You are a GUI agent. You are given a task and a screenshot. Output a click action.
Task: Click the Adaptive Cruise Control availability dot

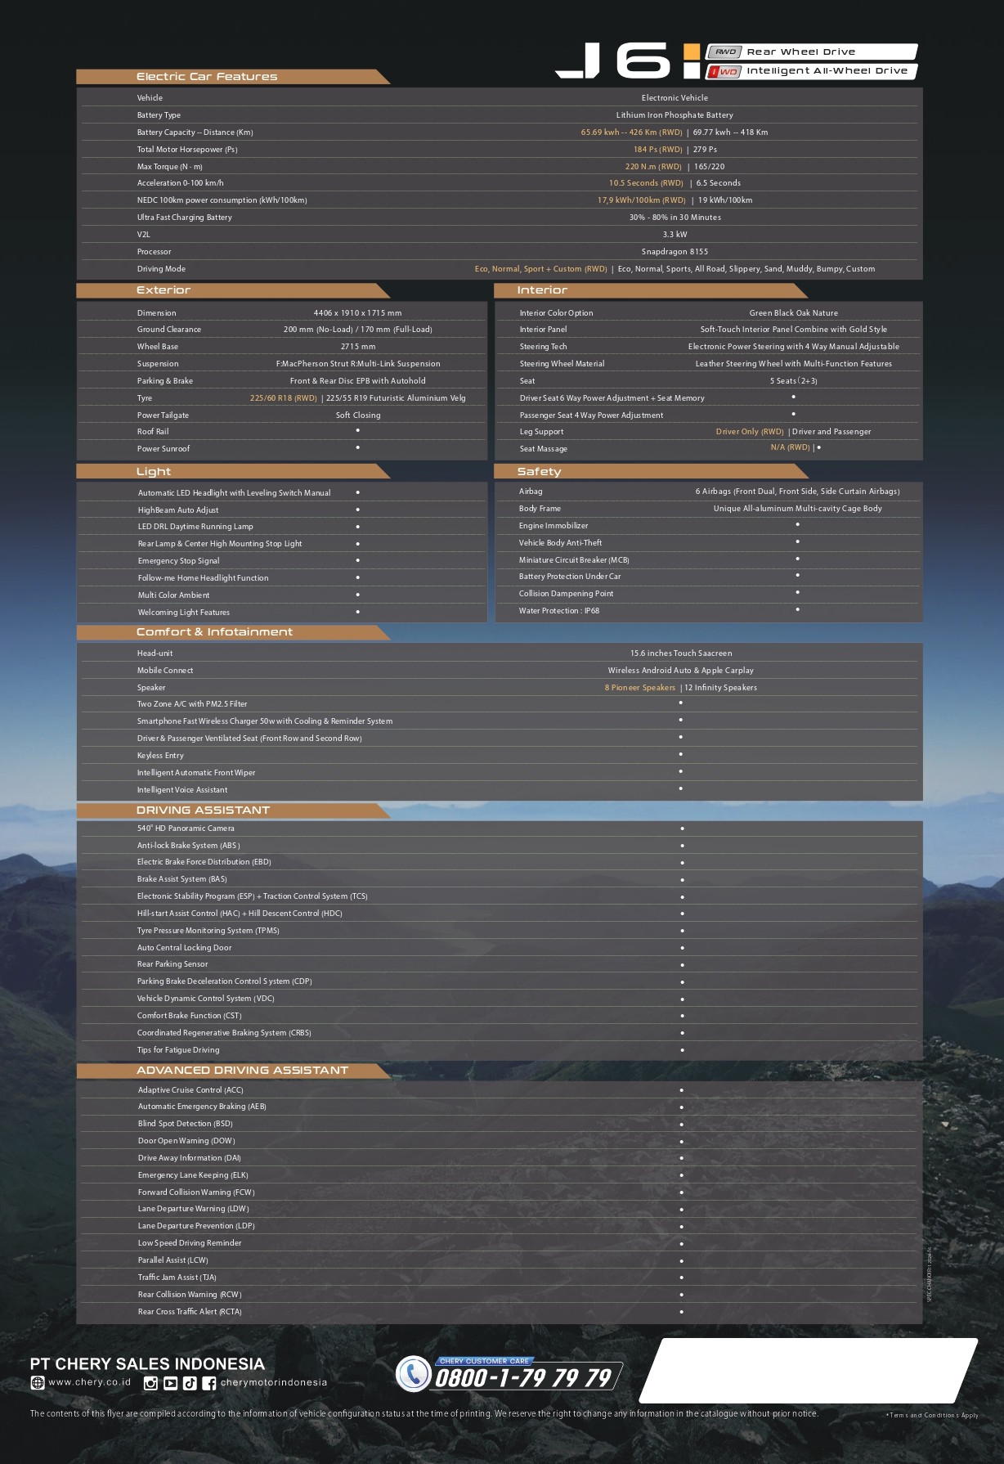coord(681,1090)
